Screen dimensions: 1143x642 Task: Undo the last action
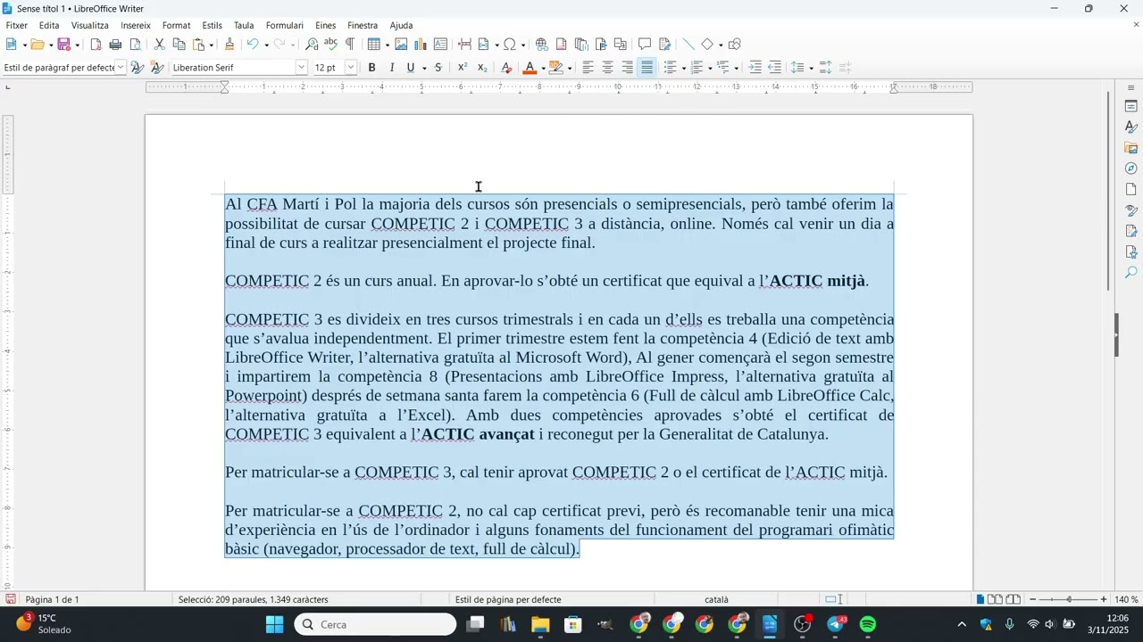pyautogui.click(x=253, y=45)
